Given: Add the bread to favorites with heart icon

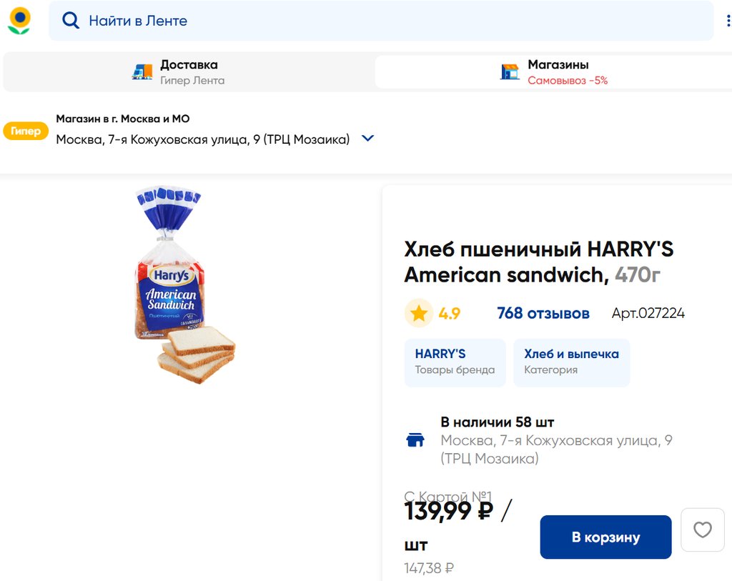Looking at the screenshot, I should (703, 530).
